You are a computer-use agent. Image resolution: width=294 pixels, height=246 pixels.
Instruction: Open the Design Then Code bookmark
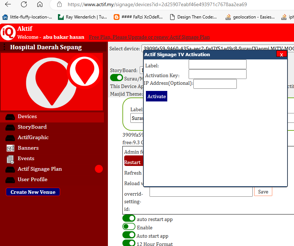coord(193,17)
